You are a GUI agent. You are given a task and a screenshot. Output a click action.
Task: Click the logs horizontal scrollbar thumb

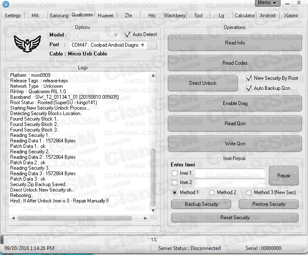[x=75, y=218]
